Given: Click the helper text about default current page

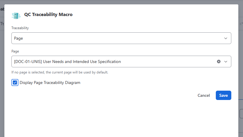Looking at the screenshot, I should pos(60,72).
